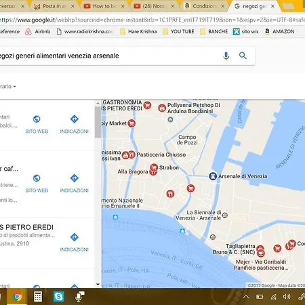The height and width of the screenshot is (305, 305).
Task: Select the Strabon shopping cart pin
Action: (x=154, y=167)
